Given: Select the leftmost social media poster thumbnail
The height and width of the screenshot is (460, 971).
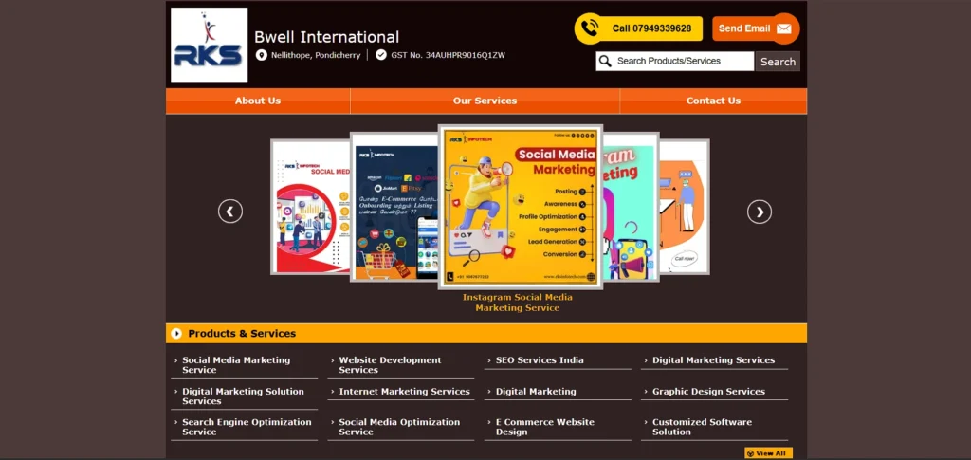Looking at the screenshot, I should [x=310, y=207].
